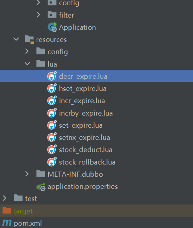The height and width of the screenshot is (228, 193).
Task: Click the set_expire.lua file icon
Action: pyautogui.click(x=52, y=125)
